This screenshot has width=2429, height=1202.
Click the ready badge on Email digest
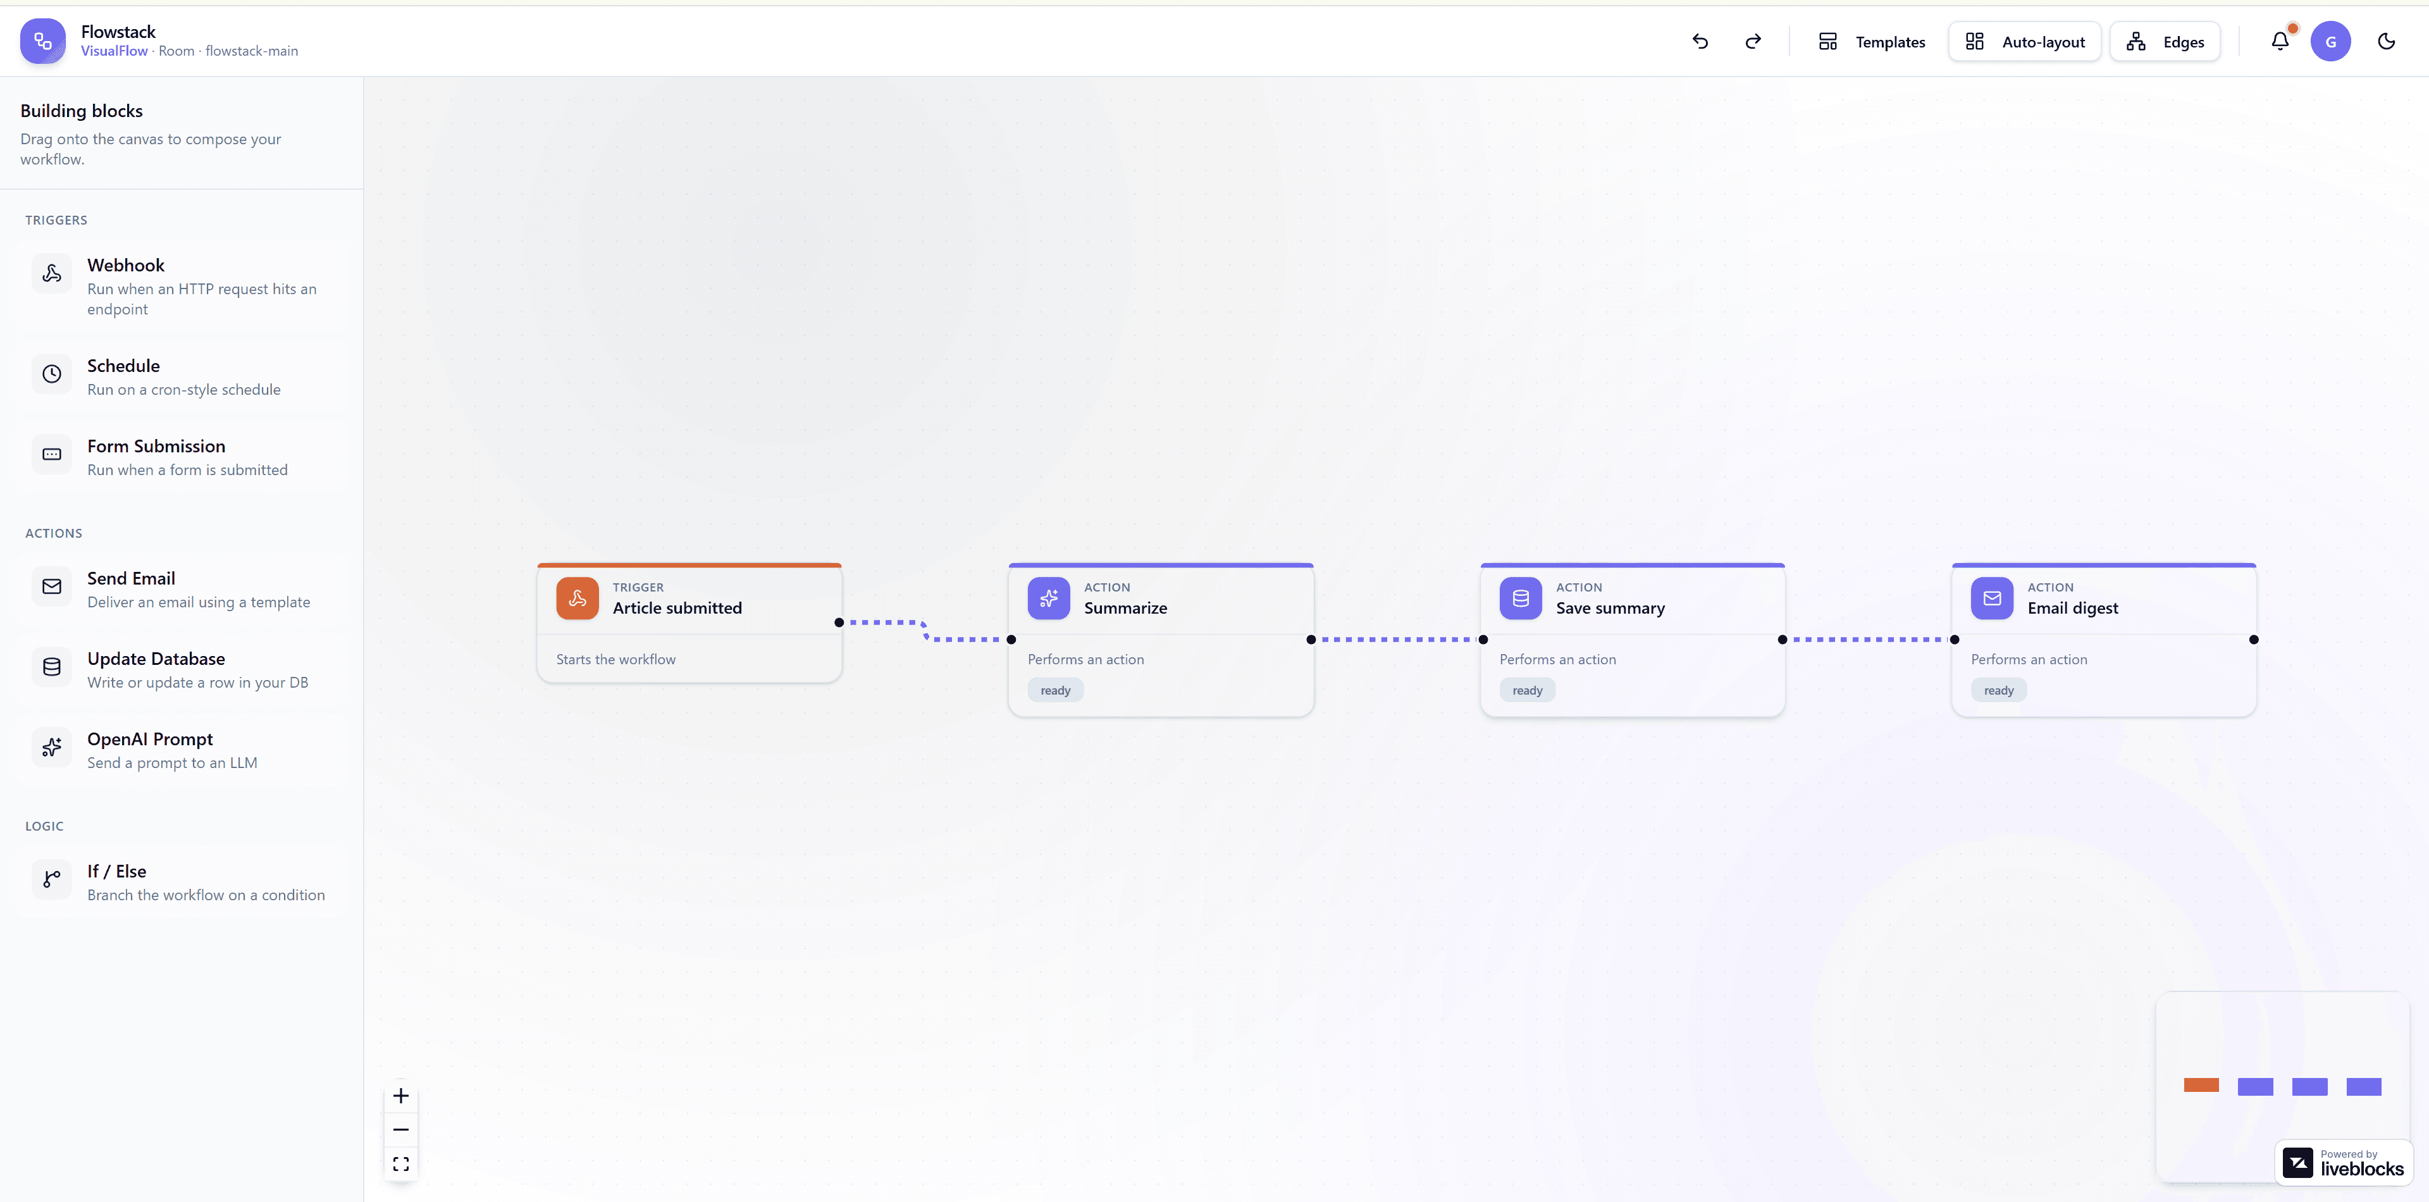click(x=1998, y=690)
